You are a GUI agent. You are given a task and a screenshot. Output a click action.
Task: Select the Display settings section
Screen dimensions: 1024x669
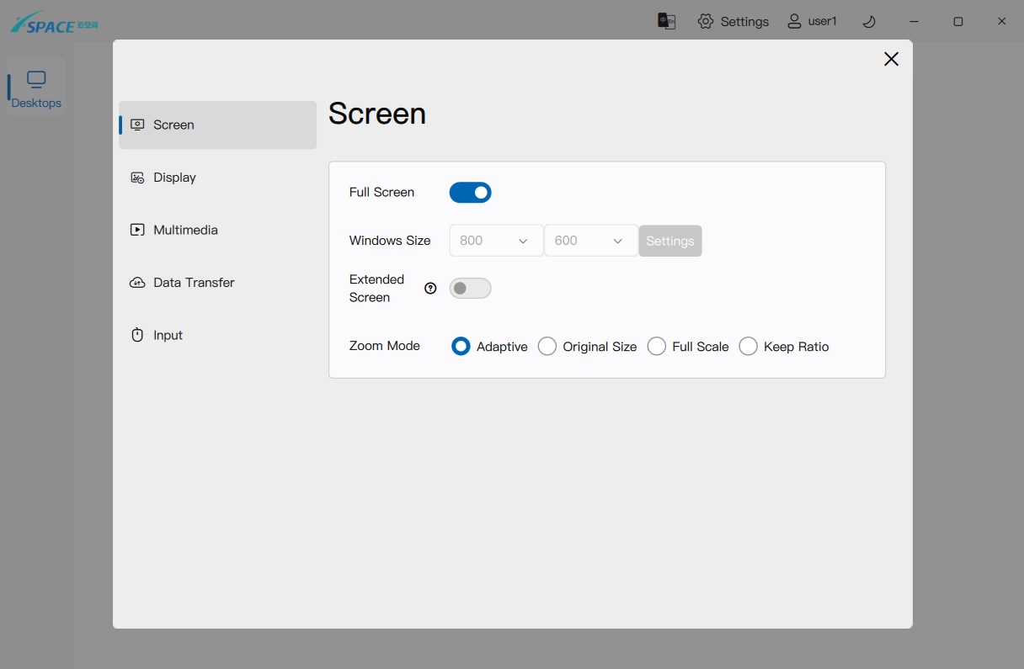pyautogui.click(x=174, y=178)
